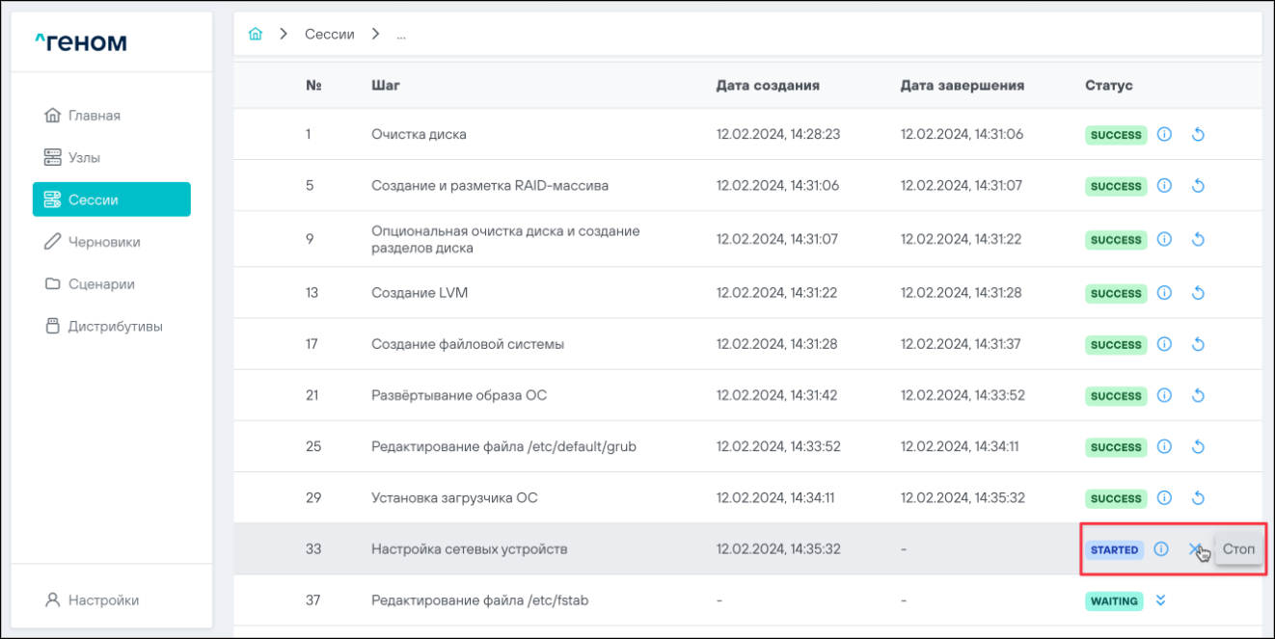Open info for Создание и разметка RAID-массива
The height and width of the screenshot is (639, 1275).
pyautogui.click(x=1164, y=186)
